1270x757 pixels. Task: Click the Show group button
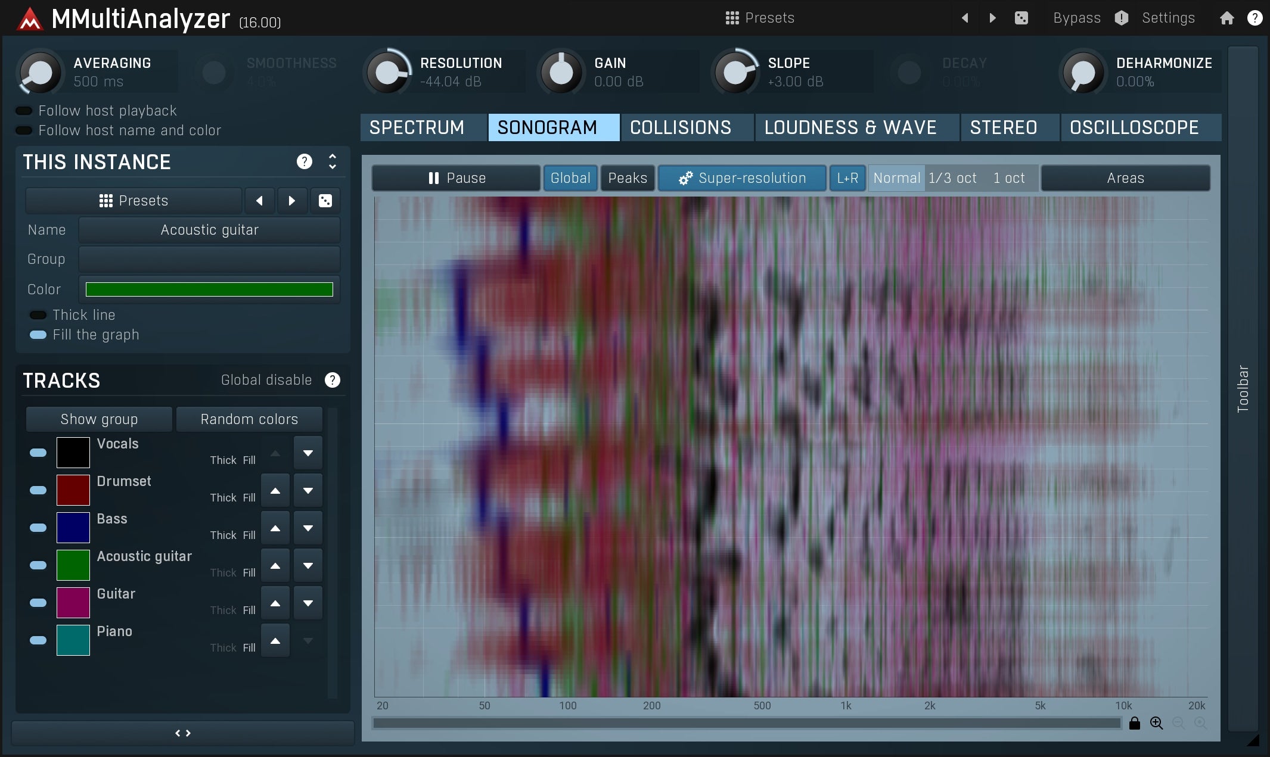98,419
